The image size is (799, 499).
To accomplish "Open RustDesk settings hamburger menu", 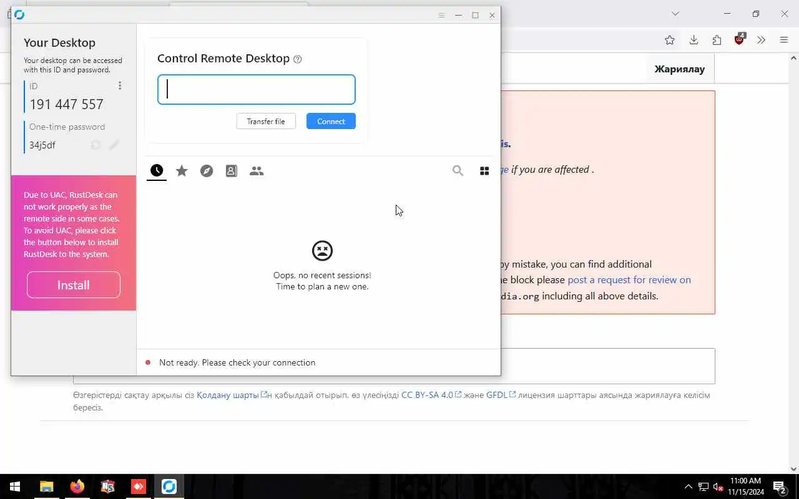I will pyautogui.click(x=441, y=15).
